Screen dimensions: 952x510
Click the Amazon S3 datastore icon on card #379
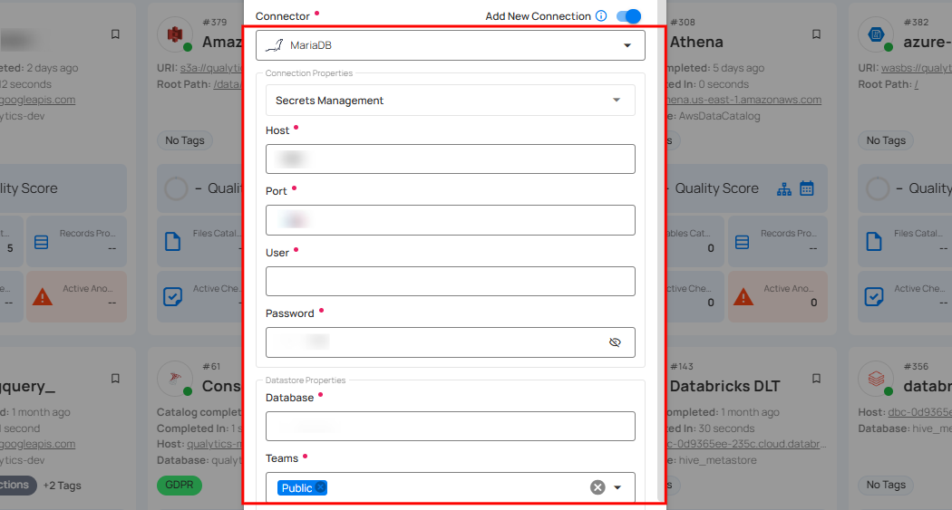click(x=175, y=34)
